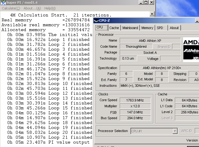199x147 pixels.
Task: Maximize the Super PI window
Action: pos(146,2)
